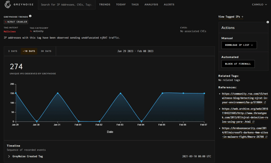Click external link icon after RSA community reference

[x=265, y=102]
